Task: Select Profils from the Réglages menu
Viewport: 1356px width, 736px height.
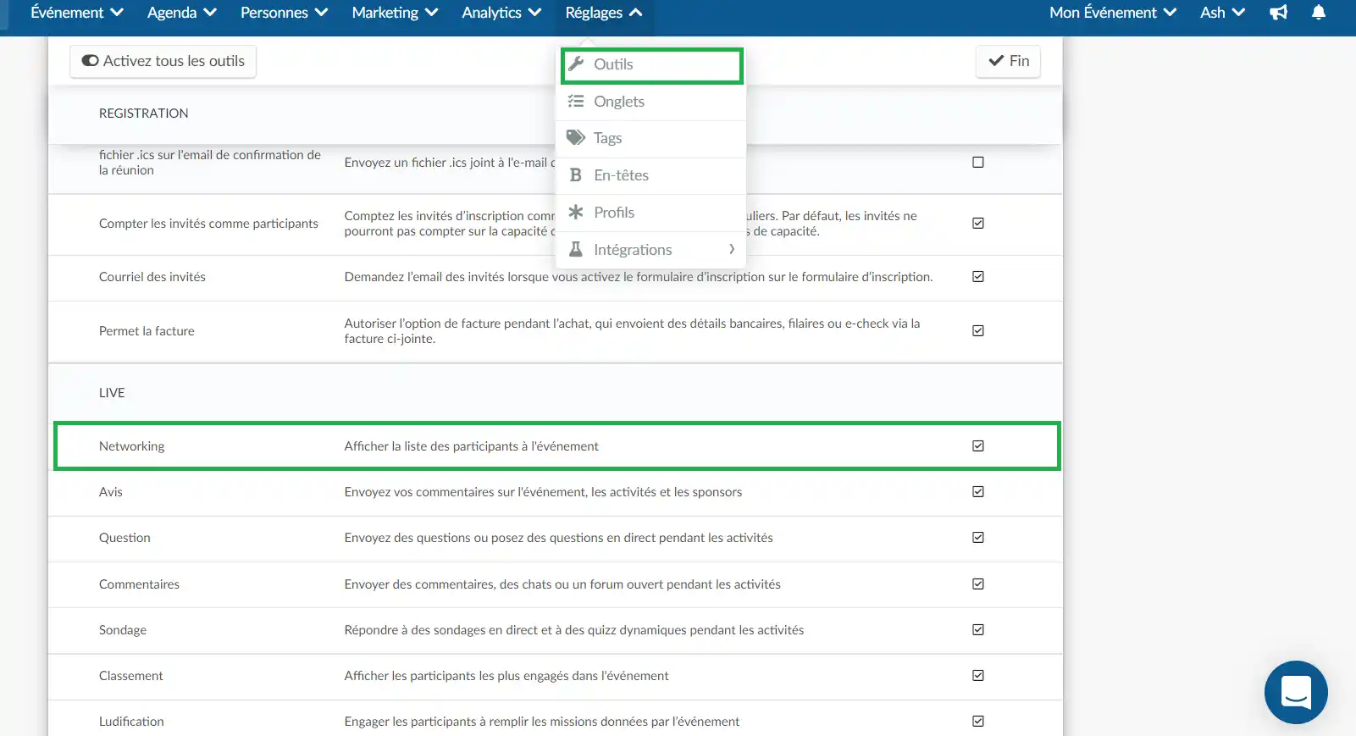Action: click(650, 213)
